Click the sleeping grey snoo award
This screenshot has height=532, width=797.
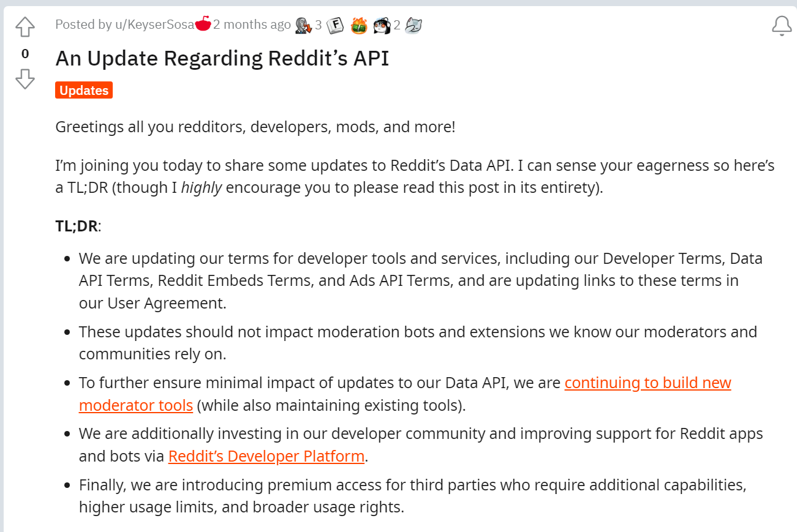414,25
